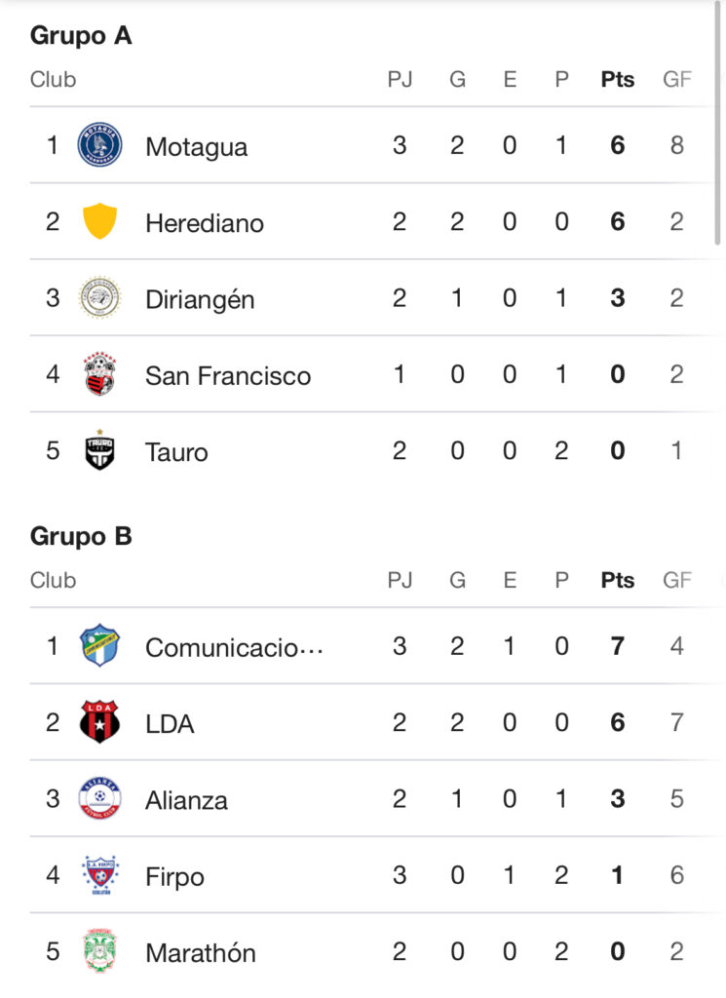Click the yellow Herediano shield icon

point(99,222)
